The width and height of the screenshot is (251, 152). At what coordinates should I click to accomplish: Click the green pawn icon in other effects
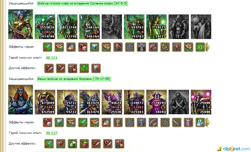(84, 68)
